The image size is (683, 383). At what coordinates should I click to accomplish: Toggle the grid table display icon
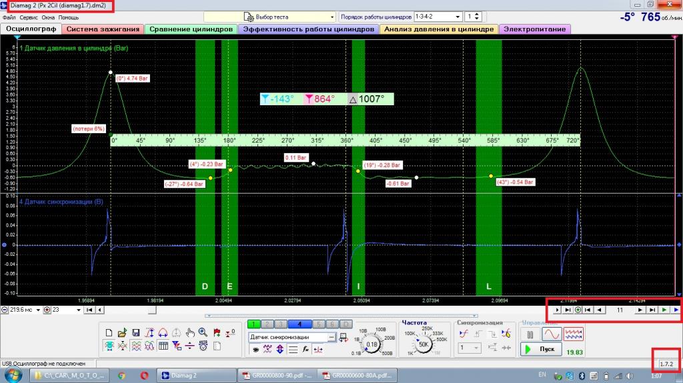pos(163,346)
